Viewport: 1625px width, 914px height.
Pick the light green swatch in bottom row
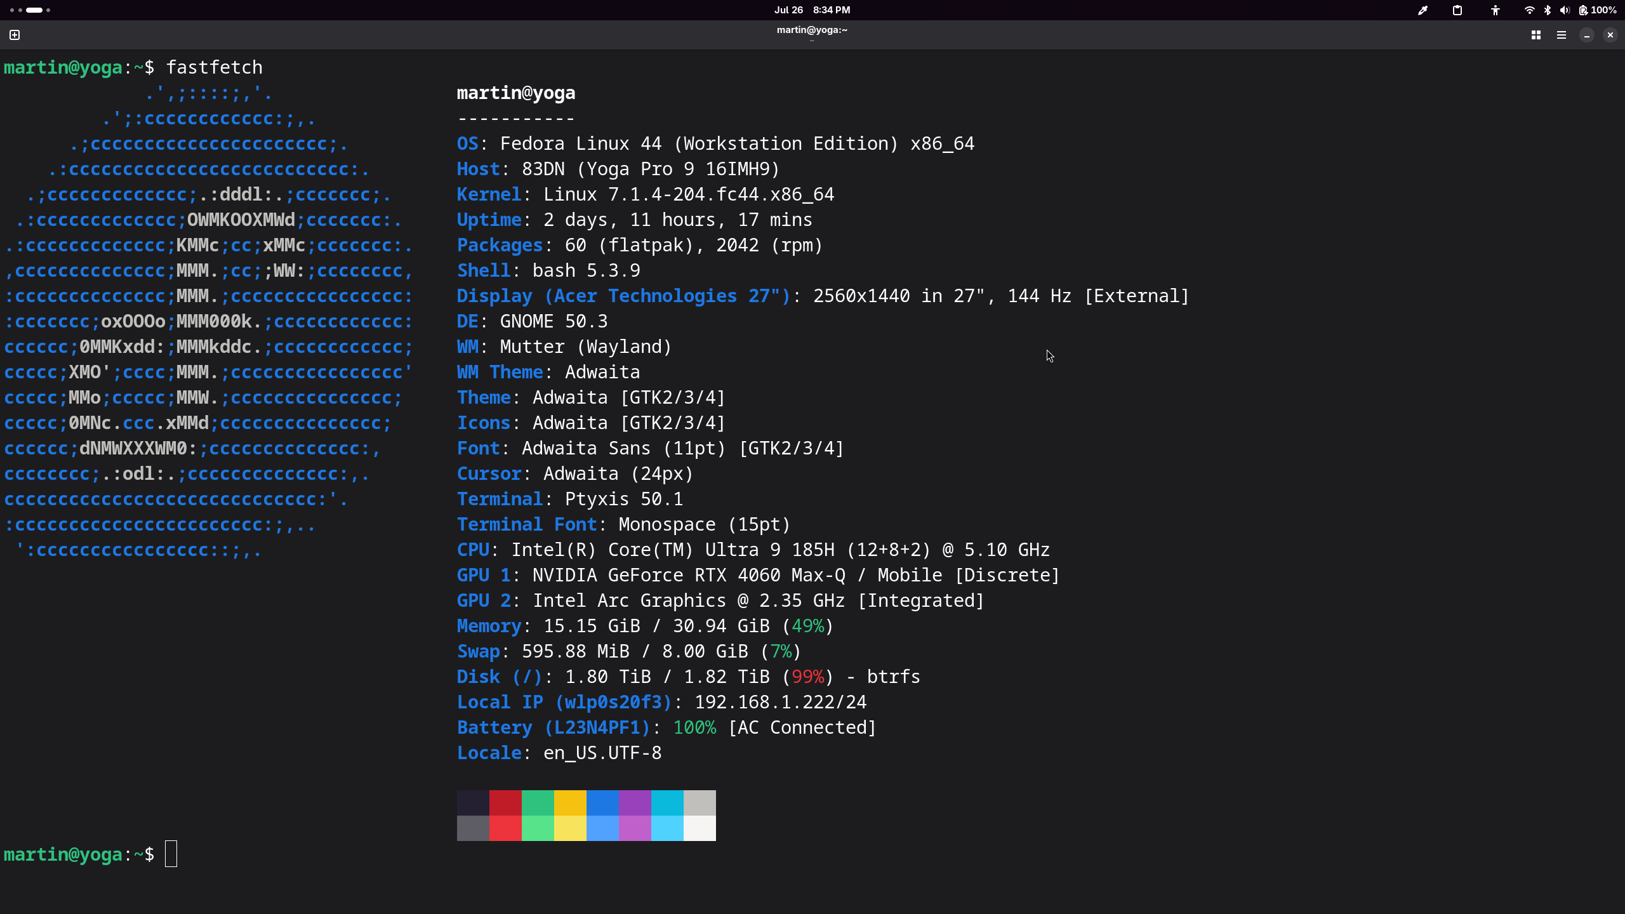point(538,828)
